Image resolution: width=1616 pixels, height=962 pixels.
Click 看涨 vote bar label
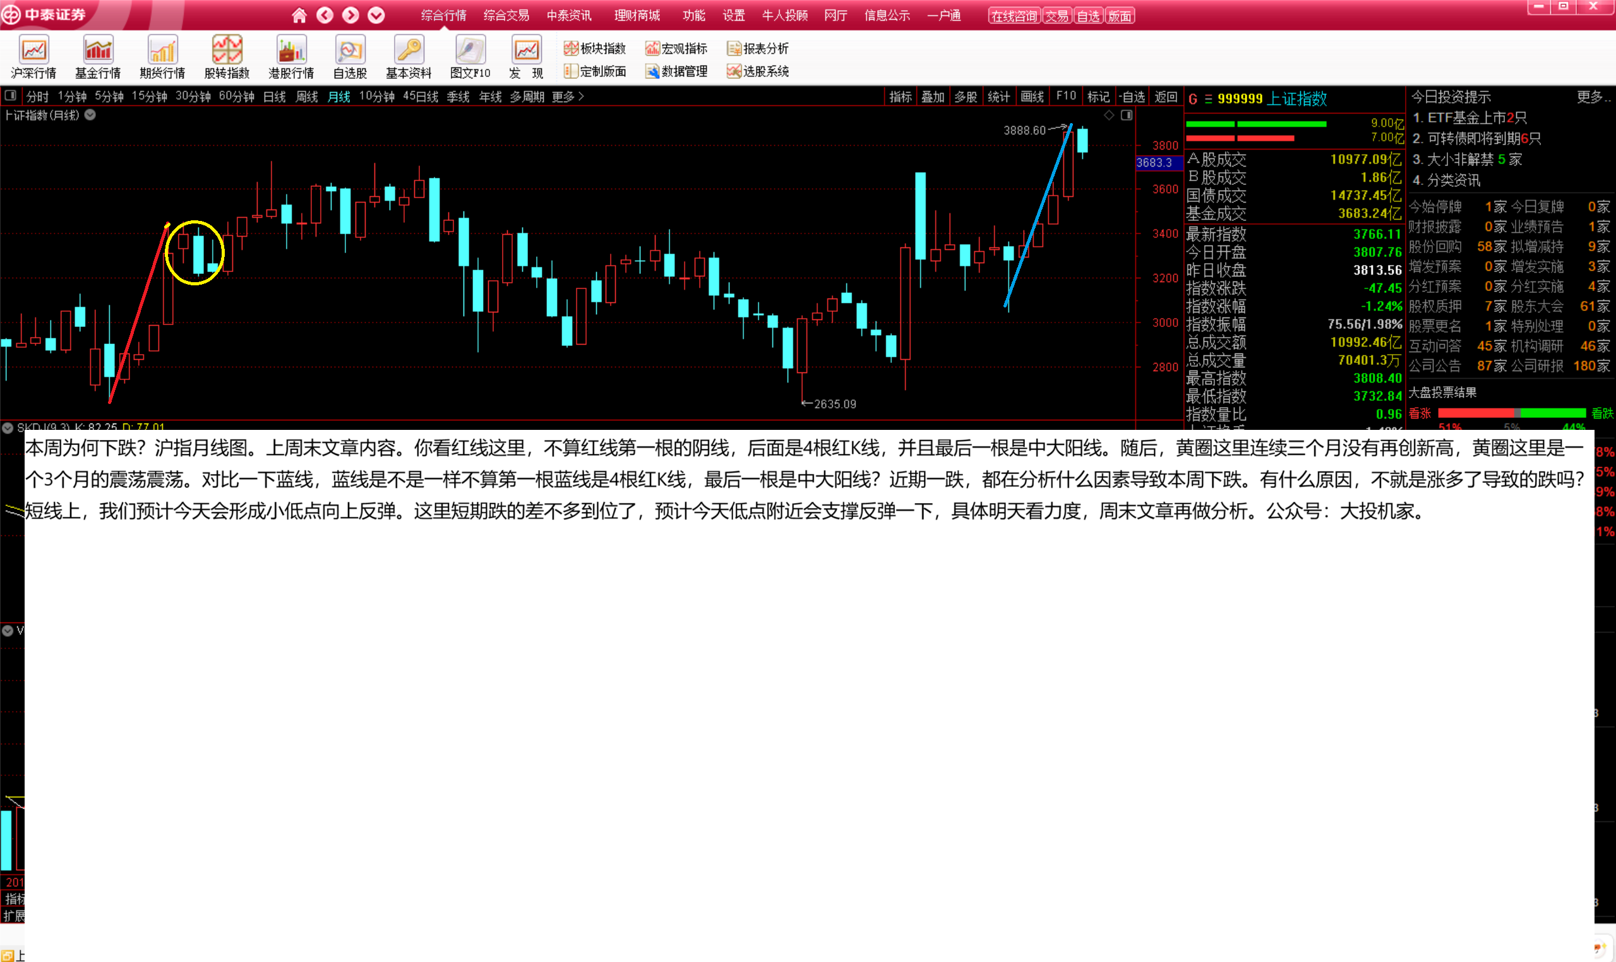pyautogui.click(x=1420, y=413)
